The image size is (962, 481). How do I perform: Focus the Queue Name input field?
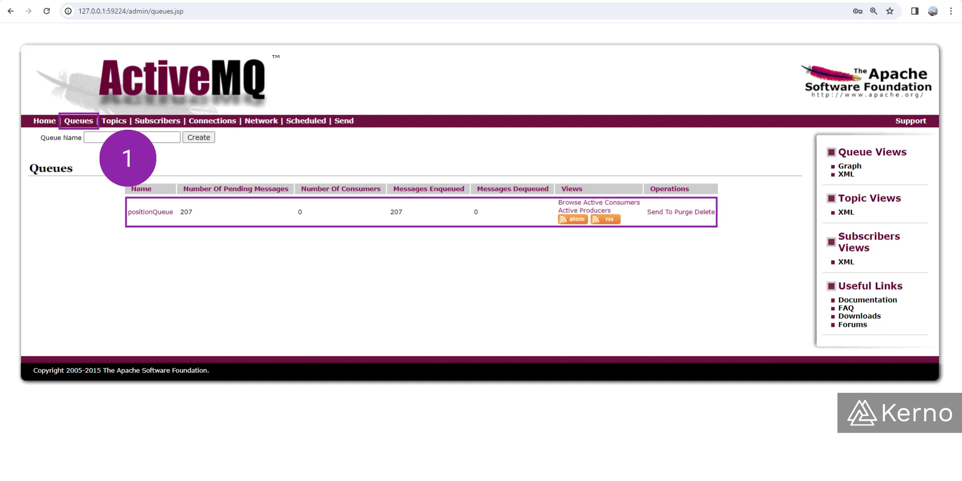(x=132, y=137)
